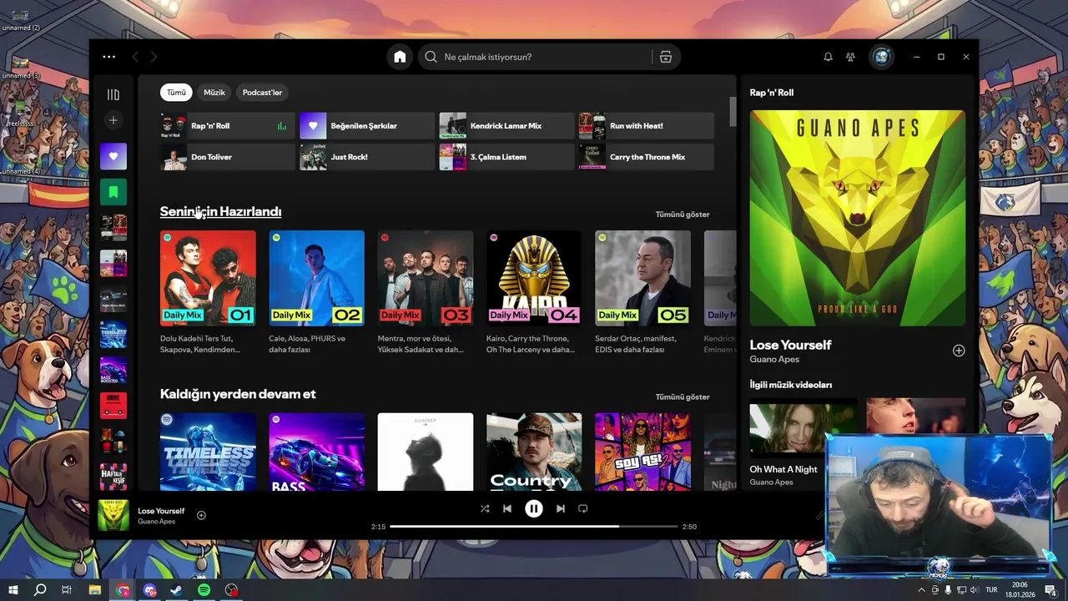The width and height of the screenshot is (1068, 601).
Task: Open the Daily Mix 02 card
Action: pyautogui.click(x=316, y=293)
